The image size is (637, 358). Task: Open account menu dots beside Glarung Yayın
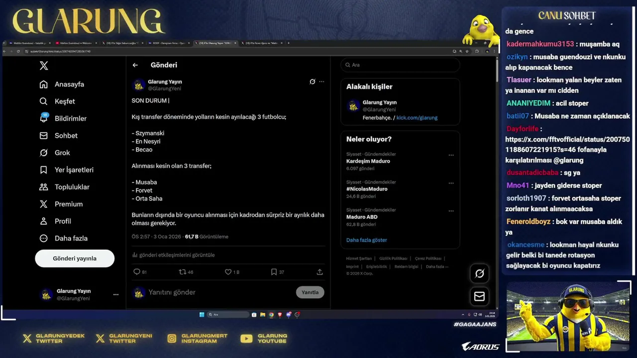116,294
